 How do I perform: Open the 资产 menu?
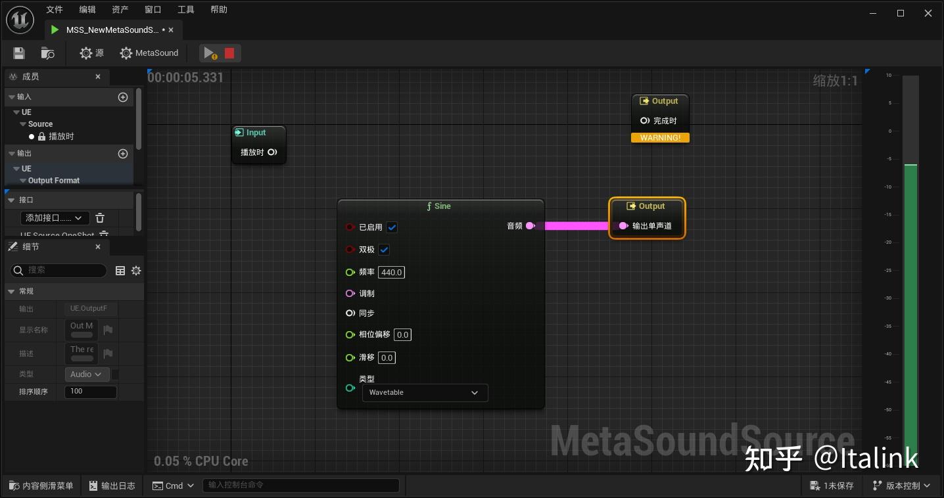[x=120, y=10]
